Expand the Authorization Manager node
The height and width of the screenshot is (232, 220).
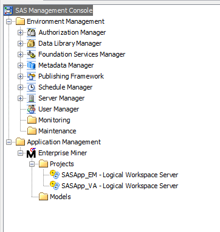tap(20, 32)
